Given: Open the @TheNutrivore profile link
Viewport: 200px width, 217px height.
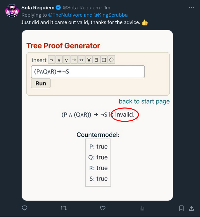Looking at the screenshot, I should pyautogui.click(x=65, y=15).
